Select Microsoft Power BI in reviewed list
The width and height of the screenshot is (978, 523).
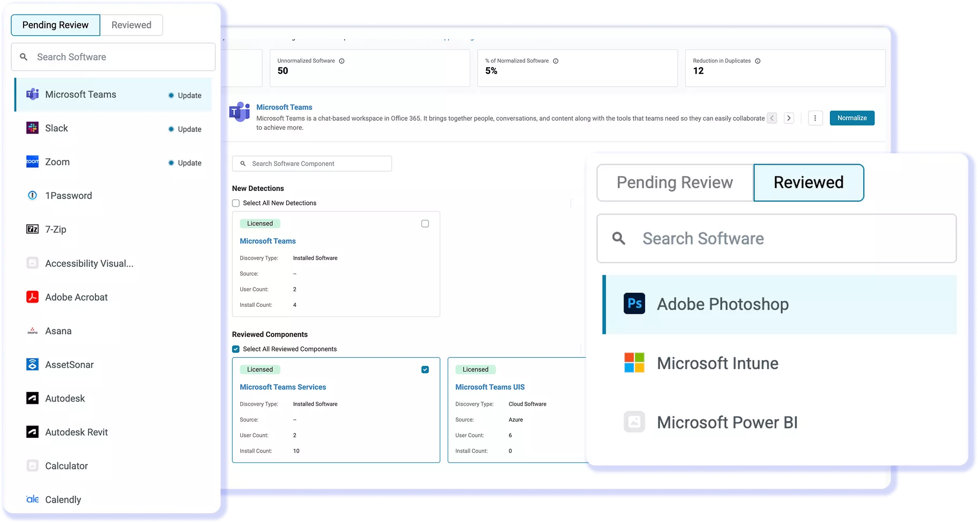[780, 422]
